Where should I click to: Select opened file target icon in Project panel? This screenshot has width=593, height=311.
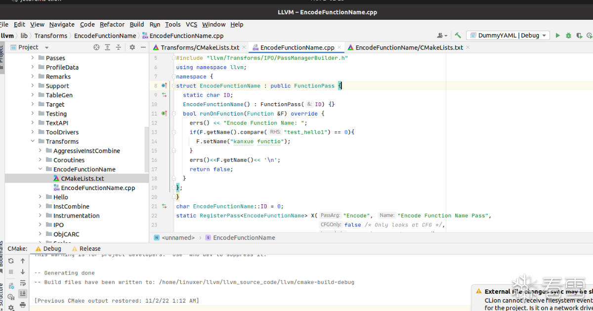(96, 47)
